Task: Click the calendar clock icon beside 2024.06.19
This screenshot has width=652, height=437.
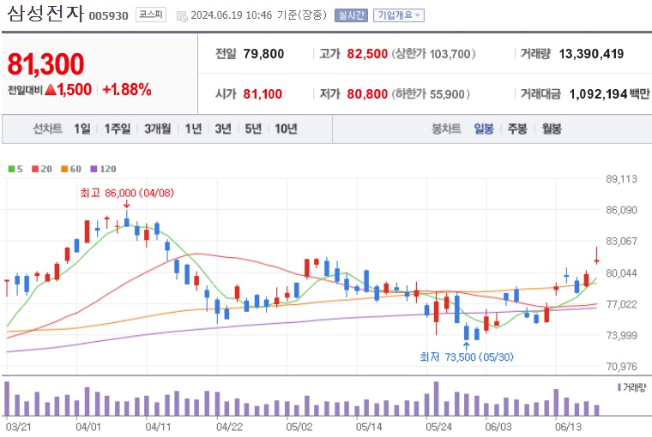Action: pyautogui.click(x=182, y=16)
